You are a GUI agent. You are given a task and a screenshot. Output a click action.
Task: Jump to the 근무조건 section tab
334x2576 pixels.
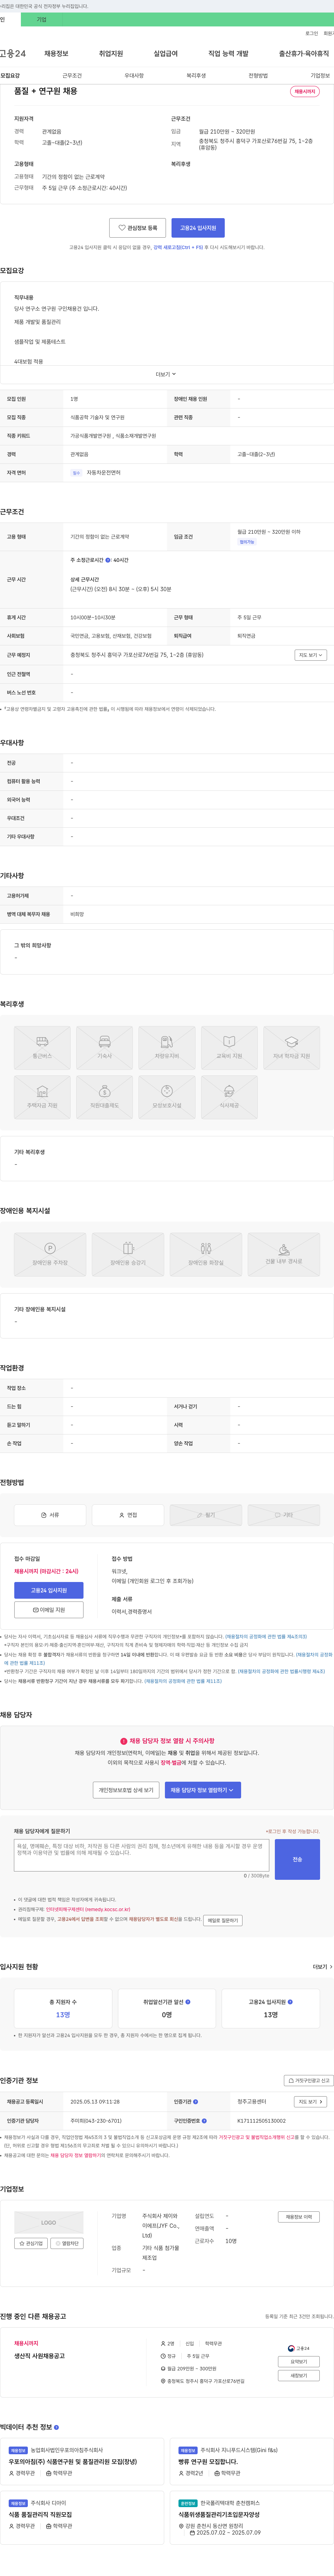click(72, 76)
